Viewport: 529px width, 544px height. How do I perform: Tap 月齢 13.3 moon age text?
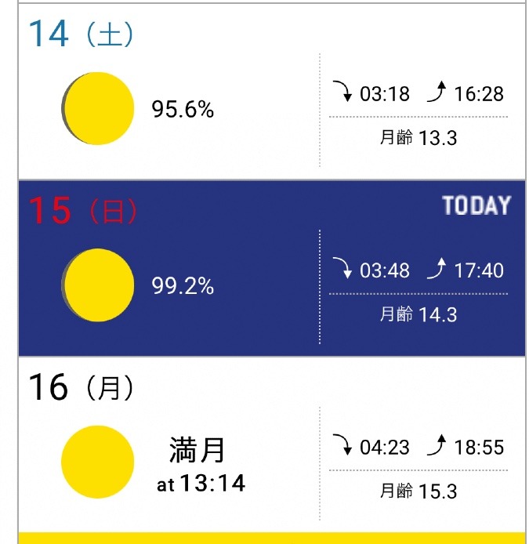tap(418, 137)
